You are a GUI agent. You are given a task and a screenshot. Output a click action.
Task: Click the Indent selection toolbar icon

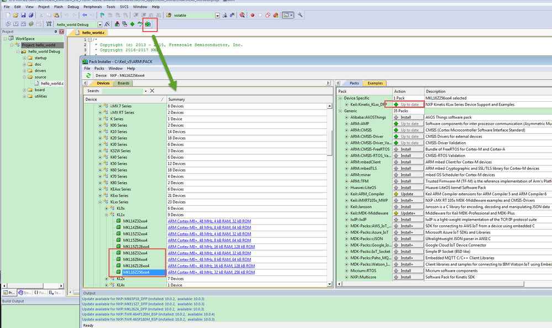pyautogui.click(x=136, y=15)
